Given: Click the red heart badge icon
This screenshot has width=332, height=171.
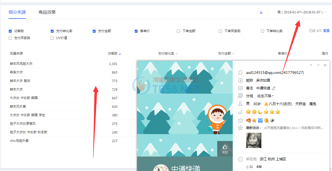Looking at the screenshot, I should click(x=248, y=120).
